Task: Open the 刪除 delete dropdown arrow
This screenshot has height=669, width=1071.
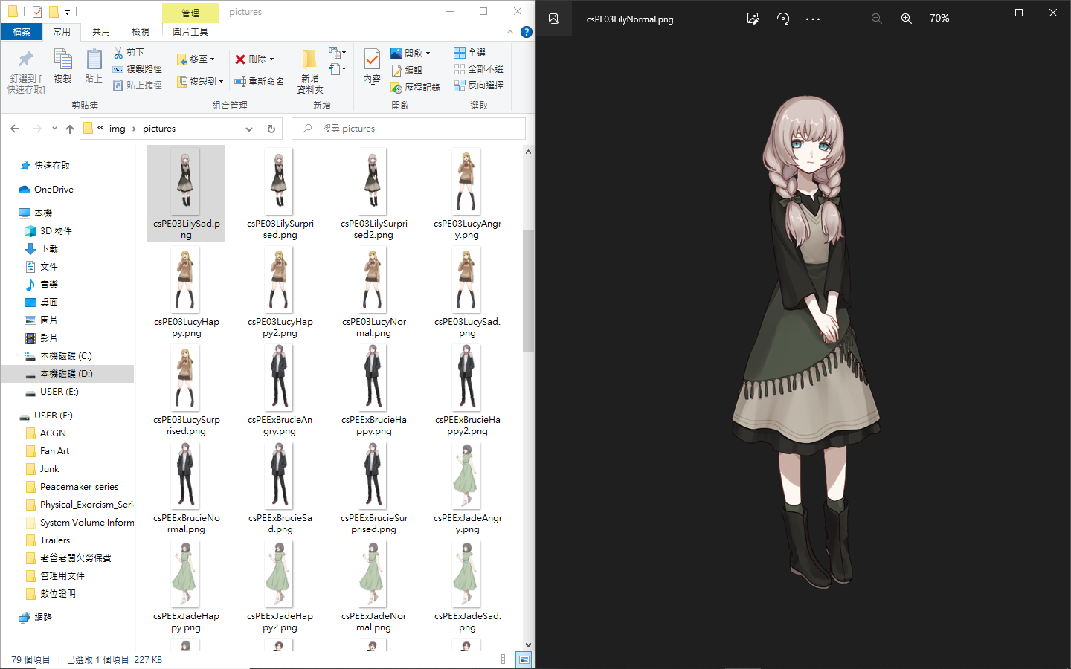Action: tap(272, 59)
